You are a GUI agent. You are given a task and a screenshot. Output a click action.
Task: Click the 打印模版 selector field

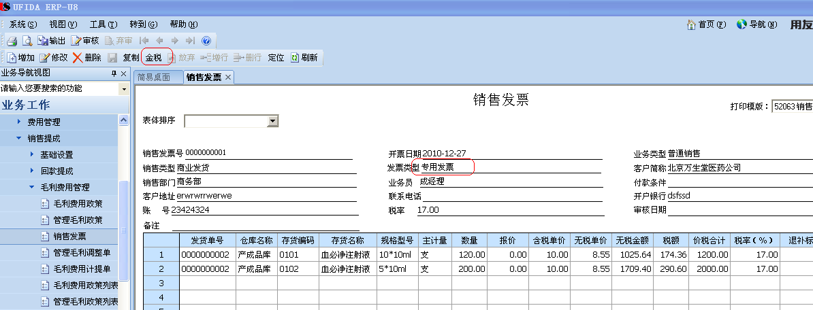click(793, 106)
